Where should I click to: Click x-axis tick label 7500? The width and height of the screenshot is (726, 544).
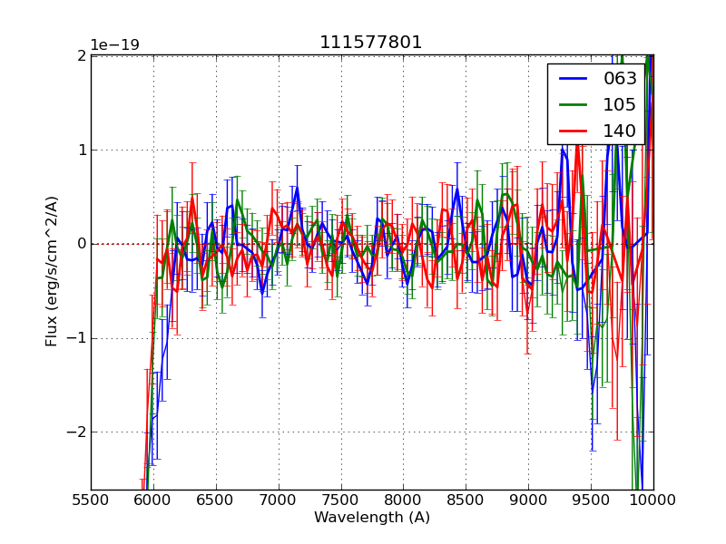point(341,499)
